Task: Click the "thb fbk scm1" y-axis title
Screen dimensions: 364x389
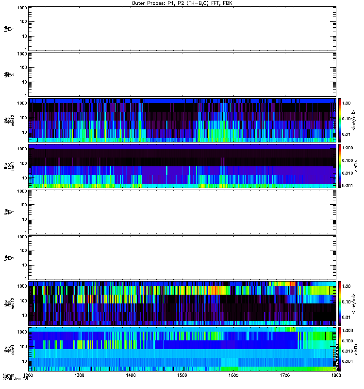Action: tap(9, 166)
